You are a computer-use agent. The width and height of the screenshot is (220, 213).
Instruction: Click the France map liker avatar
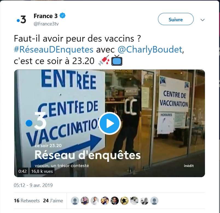(125, 201)
